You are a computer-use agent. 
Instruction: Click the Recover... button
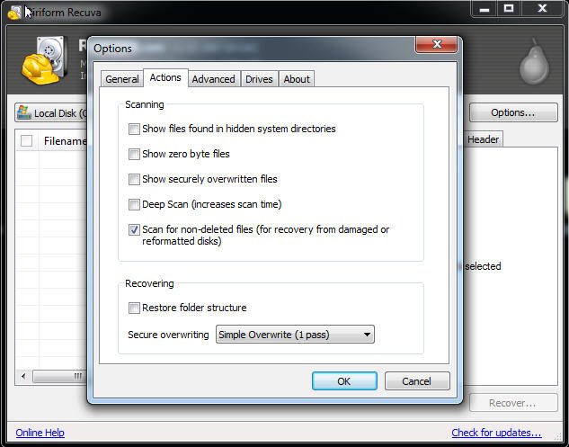513,403
